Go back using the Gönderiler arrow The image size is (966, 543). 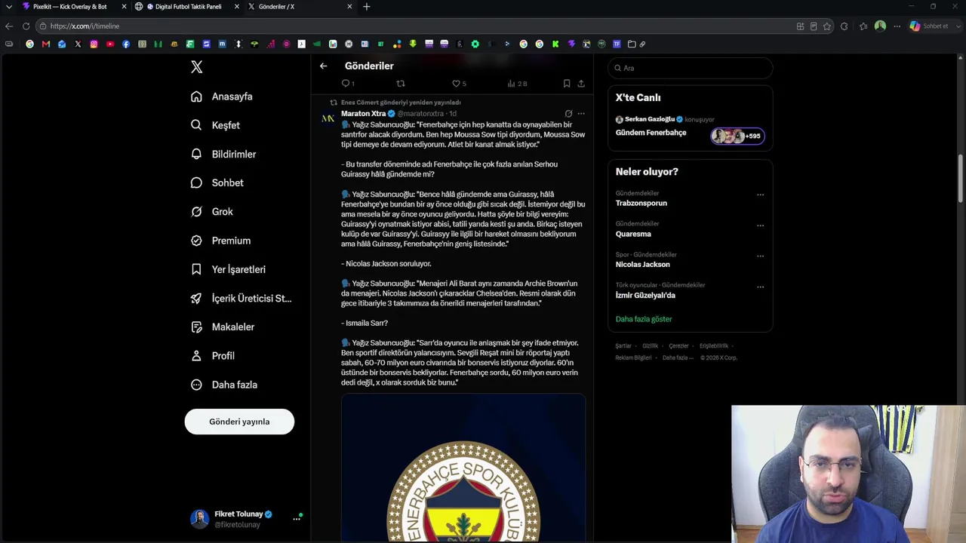coord(323,66)
